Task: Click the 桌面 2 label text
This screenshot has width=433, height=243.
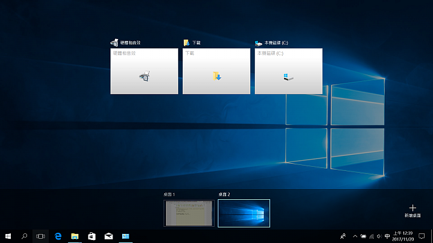Action: tap(224, 194)
